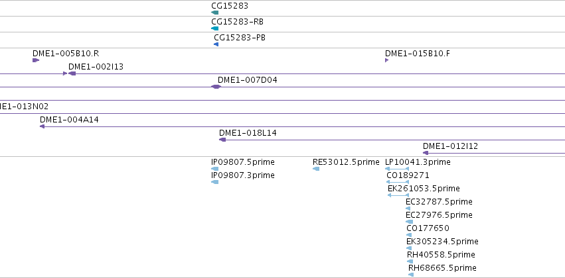Click the CG15283-RB label text
The height and width of the screenshot is (278, 565).
pyautogui.click(x=237, y=22)
